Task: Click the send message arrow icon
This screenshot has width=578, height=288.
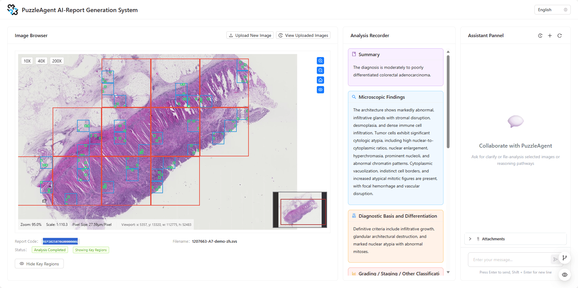Action: pyautogui.click(x=555, y=259)
